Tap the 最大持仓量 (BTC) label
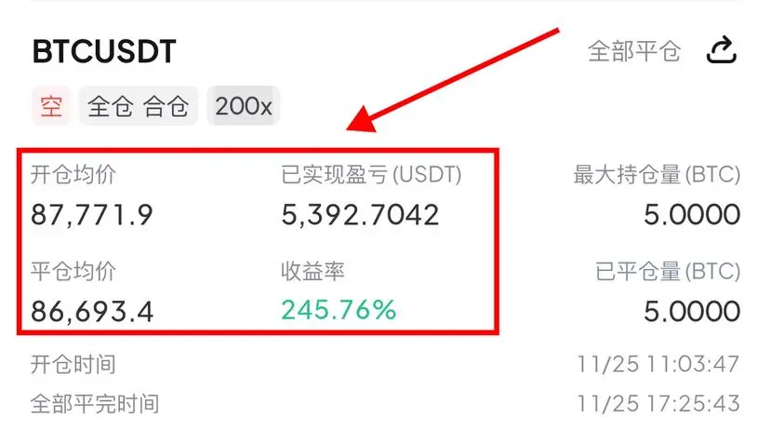This screenshot has width=771, height=445. click(657, 175)
